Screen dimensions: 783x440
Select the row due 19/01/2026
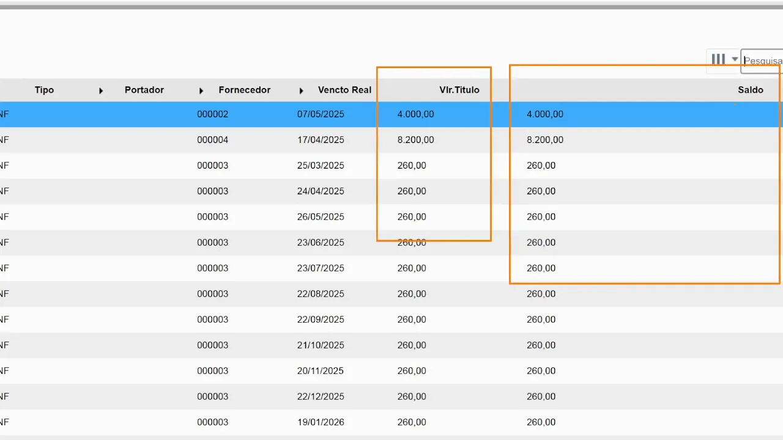(321, 422)
